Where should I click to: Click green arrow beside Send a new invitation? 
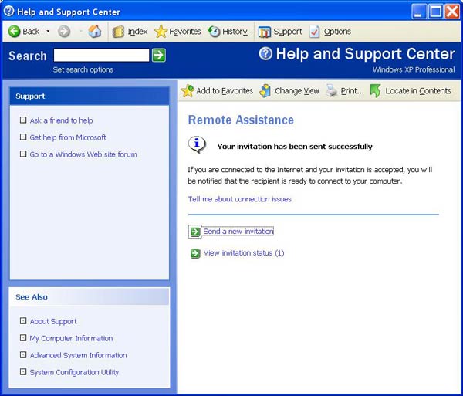click(195, 232)
